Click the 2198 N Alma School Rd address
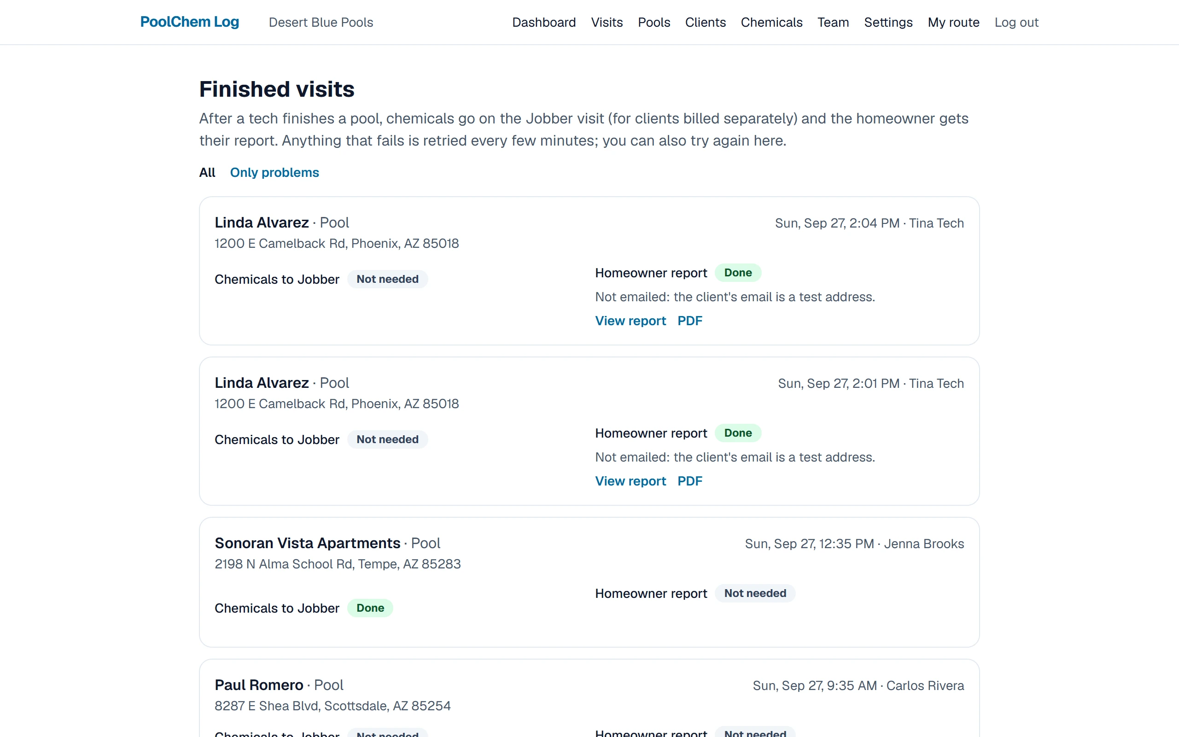 point(338,564)
